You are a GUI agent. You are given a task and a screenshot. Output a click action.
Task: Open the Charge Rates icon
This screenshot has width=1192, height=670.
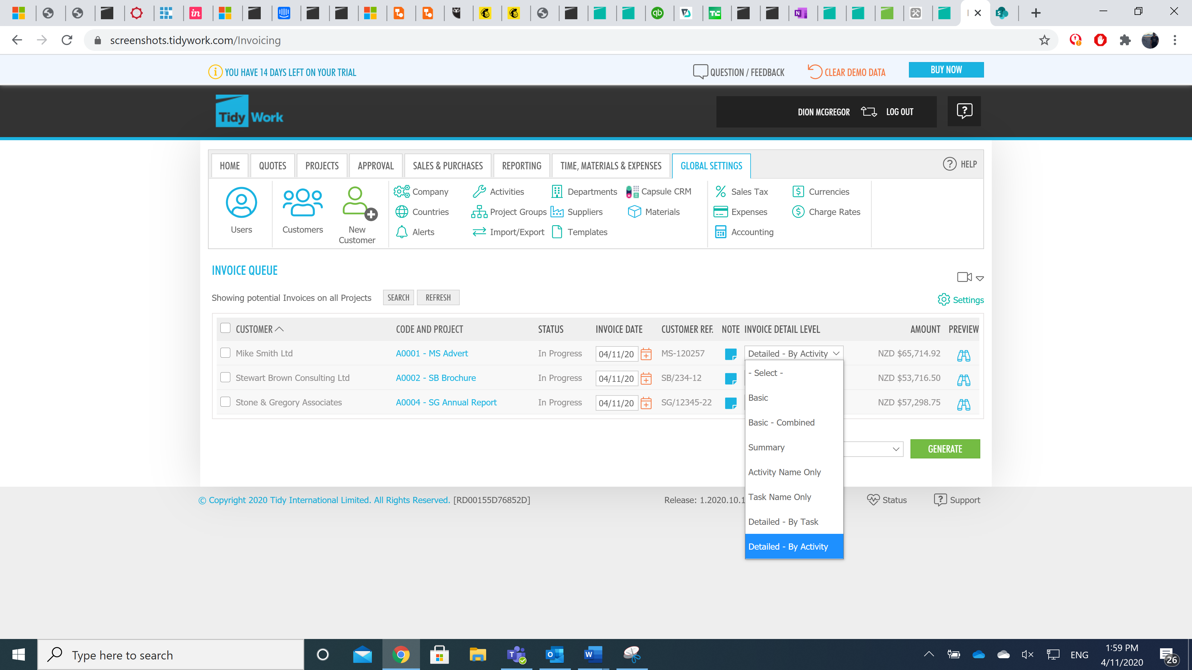[798, 212]
